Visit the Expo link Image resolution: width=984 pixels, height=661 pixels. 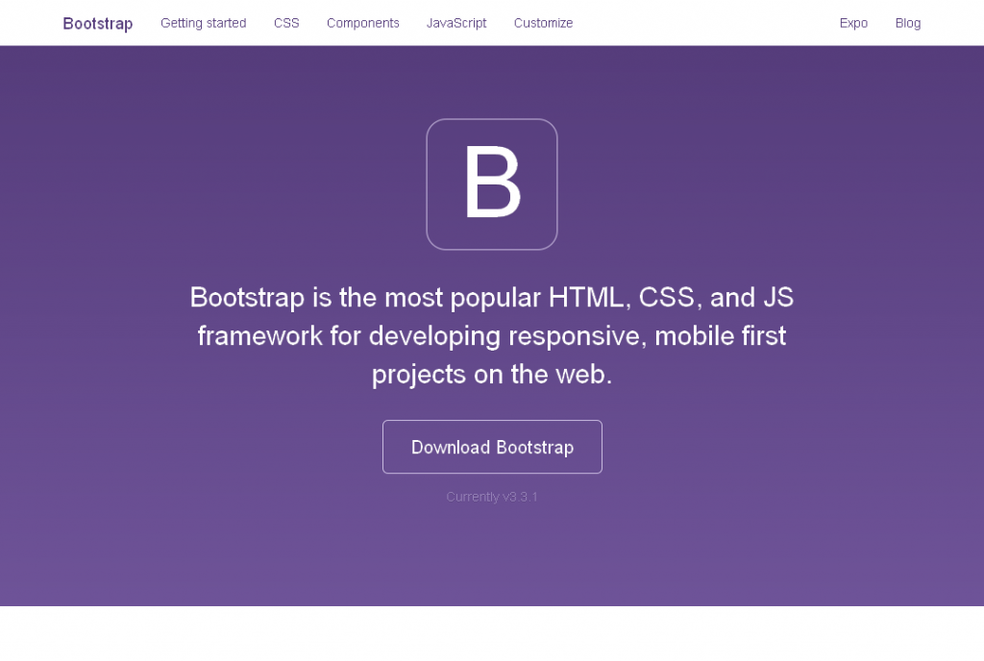(x=853, y=23)
